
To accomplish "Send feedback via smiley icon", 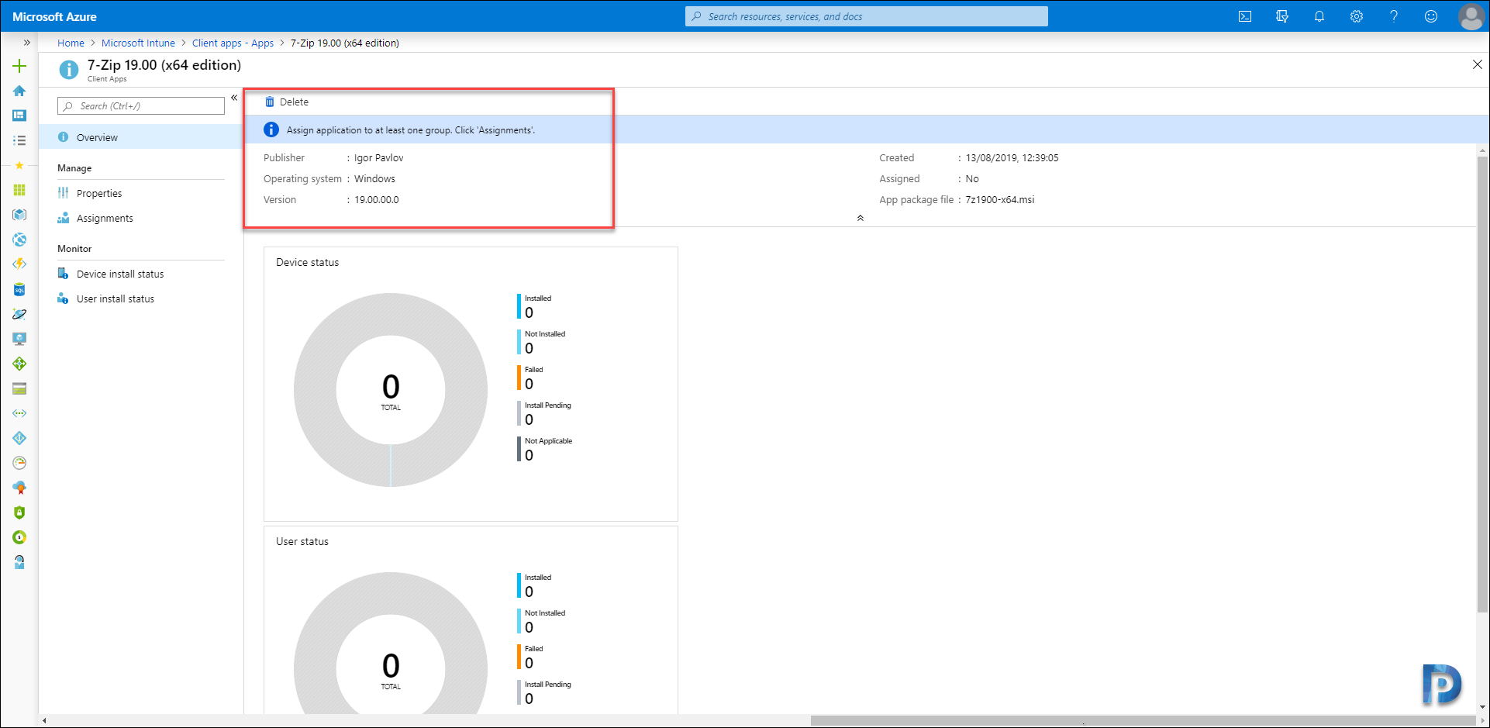I will point(1431,16).
